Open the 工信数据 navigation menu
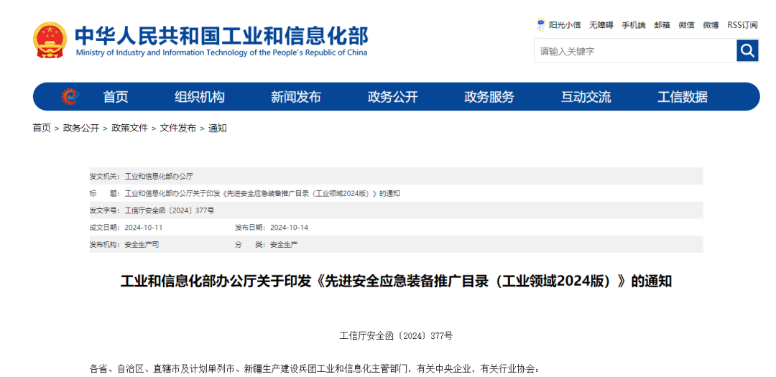 [x=683, y=96]
